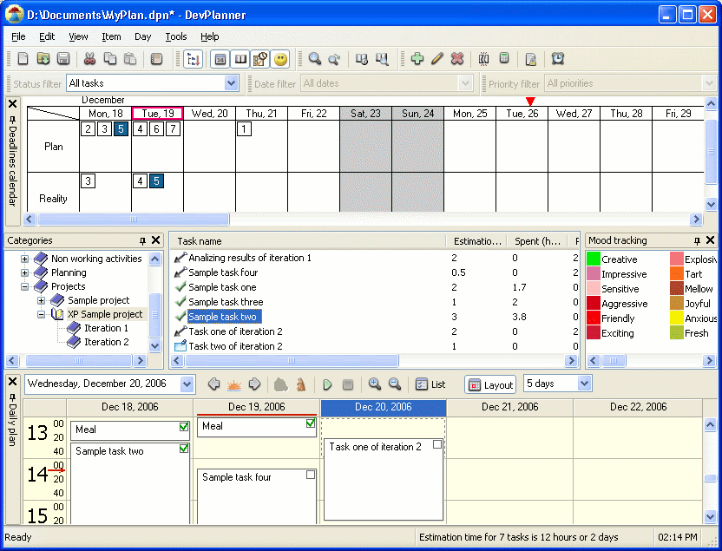Image resolution: width=722 pixels, height=551 pixels.
Task: Cut selection using the scissors icon
Action: pos(89,59)
